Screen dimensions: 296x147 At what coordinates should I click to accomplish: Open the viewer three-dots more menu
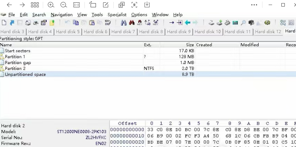click(254, 5)
